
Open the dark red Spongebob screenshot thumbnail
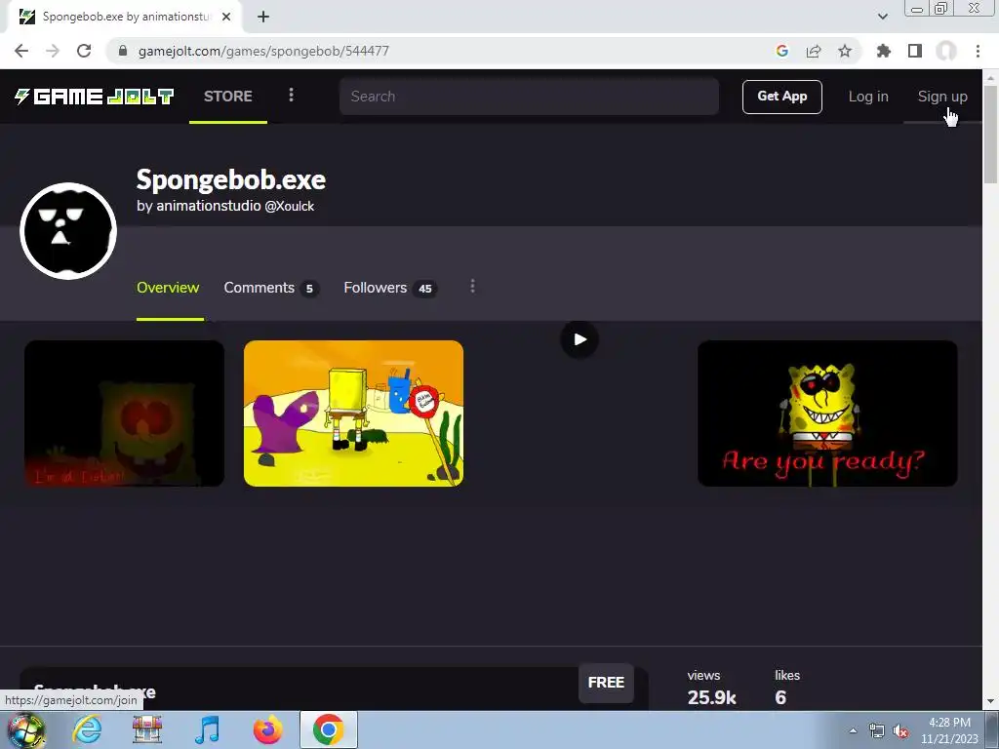124,414
